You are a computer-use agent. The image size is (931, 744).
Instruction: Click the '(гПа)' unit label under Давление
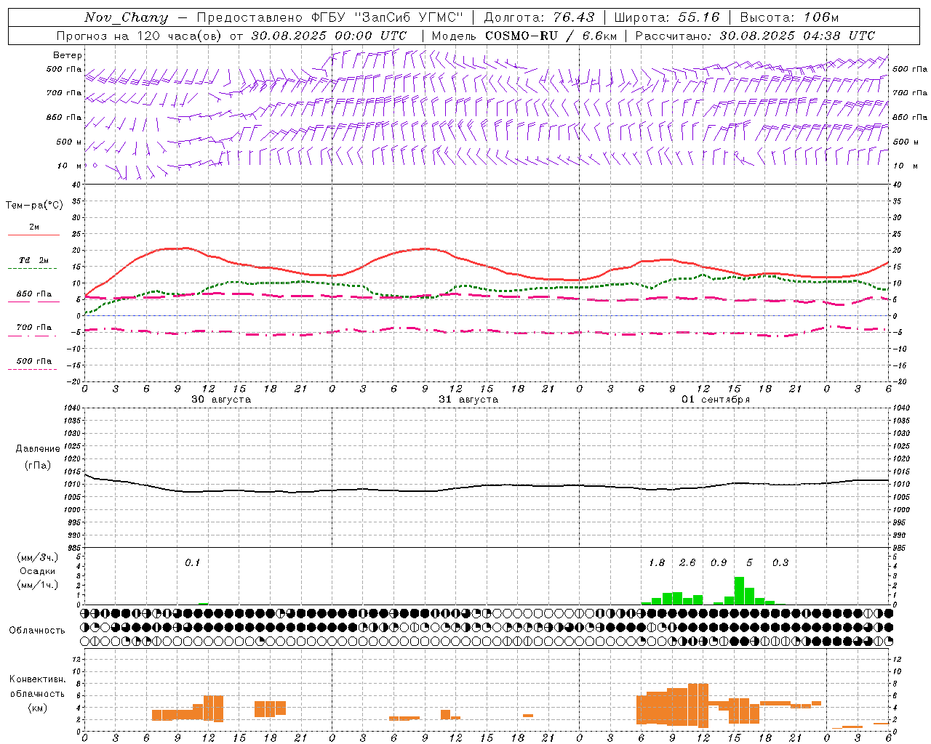[x=38, y=466]
